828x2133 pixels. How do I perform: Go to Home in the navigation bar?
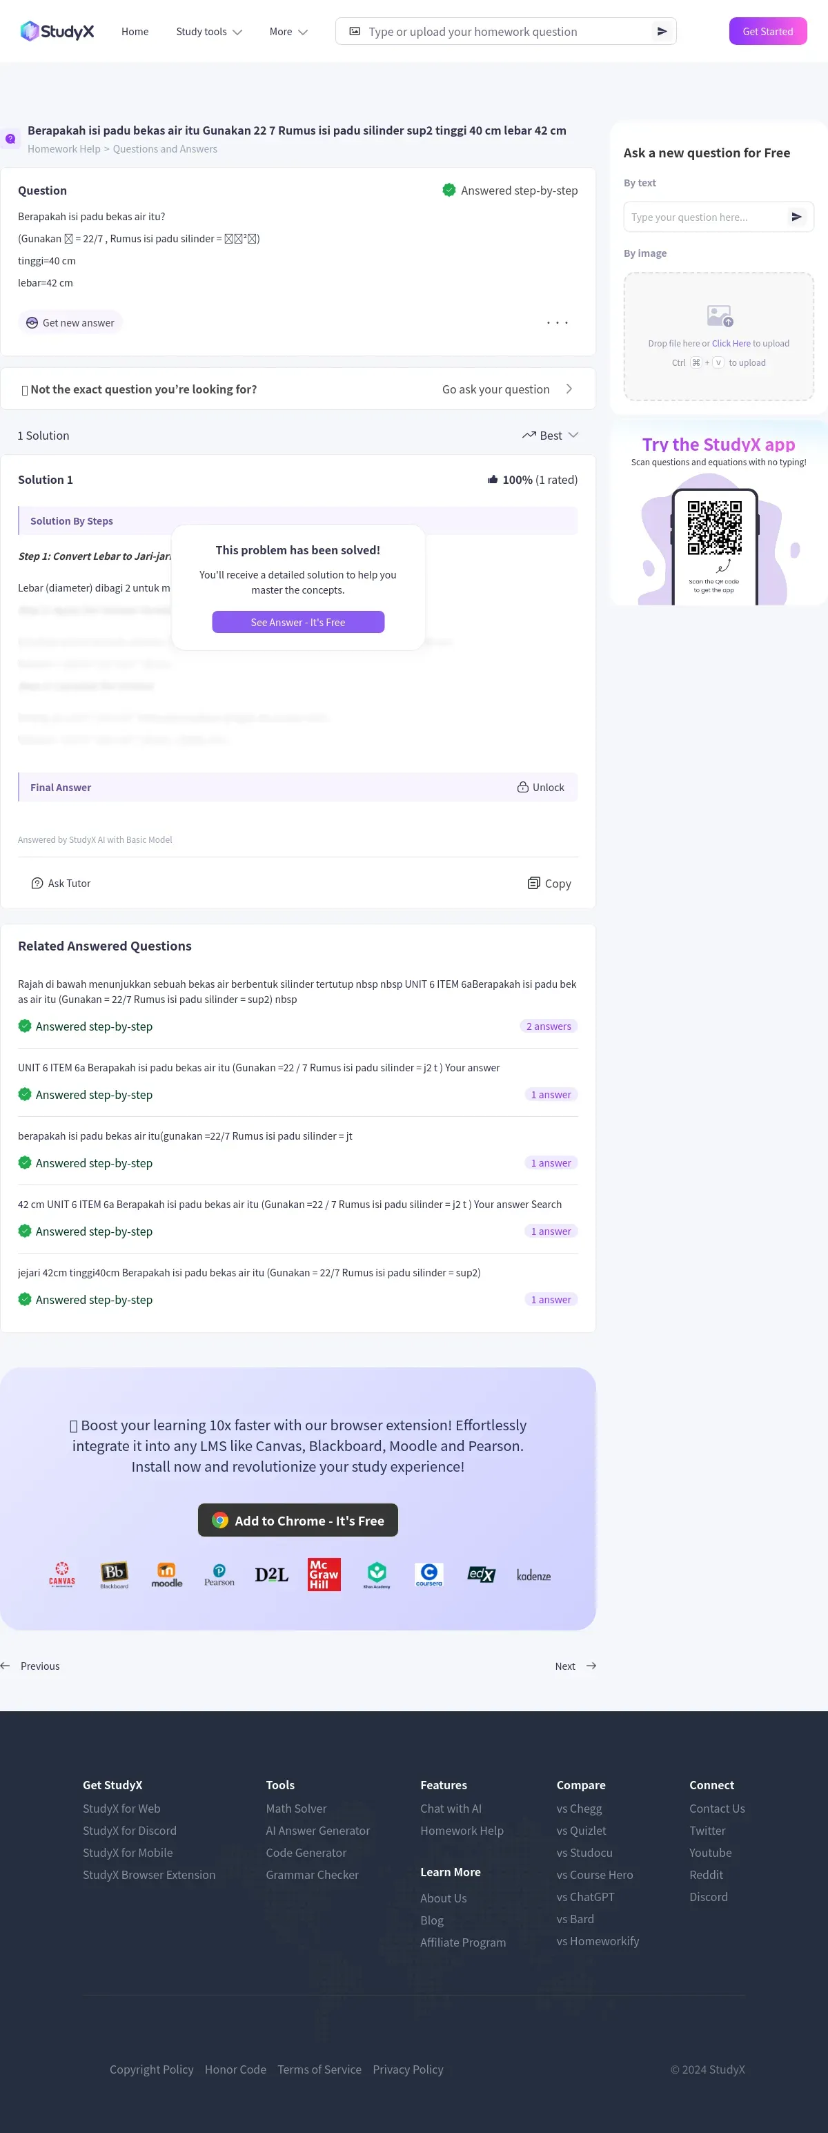click(135, 32)
